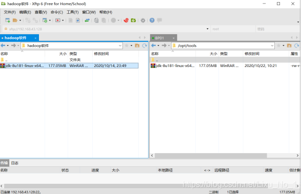Sort local files by 名称 column

tap(23, 54)
